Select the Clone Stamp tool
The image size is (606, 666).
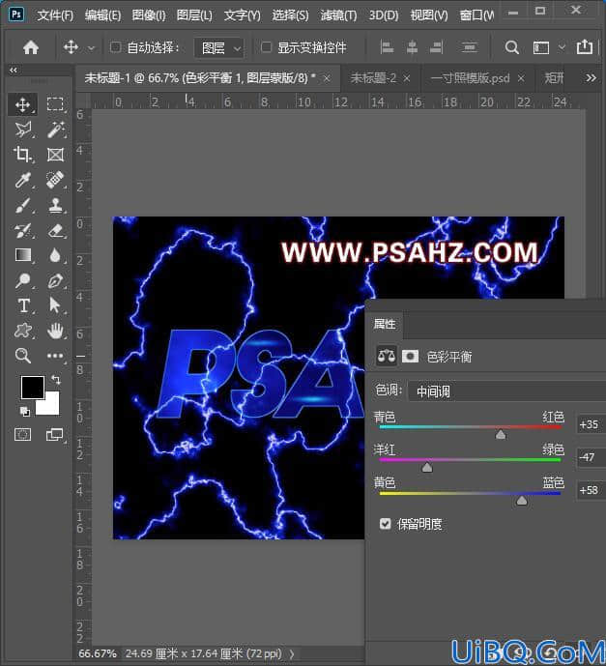click(56, 205)
